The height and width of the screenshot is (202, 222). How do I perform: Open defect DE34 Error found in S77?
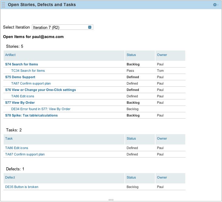tap(41, 109)
